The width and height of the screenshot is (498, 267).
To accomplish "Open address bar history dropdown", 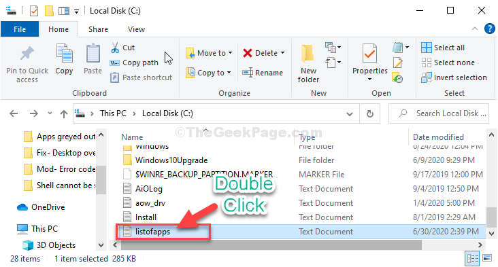I will (x=350, y=113).
